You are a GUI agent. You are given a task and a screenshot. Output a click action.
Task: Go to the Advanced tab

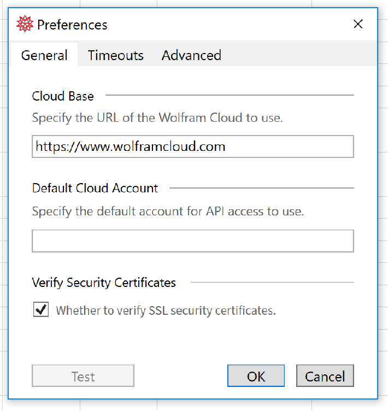click(x=191, y=55)
